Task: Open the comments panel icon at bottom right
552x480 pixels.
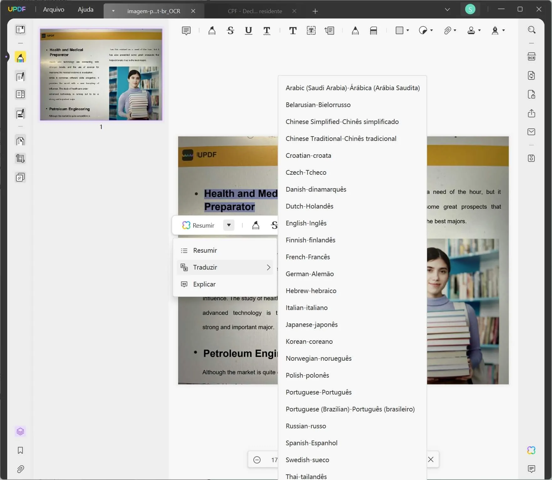Action: pos(532,469)
